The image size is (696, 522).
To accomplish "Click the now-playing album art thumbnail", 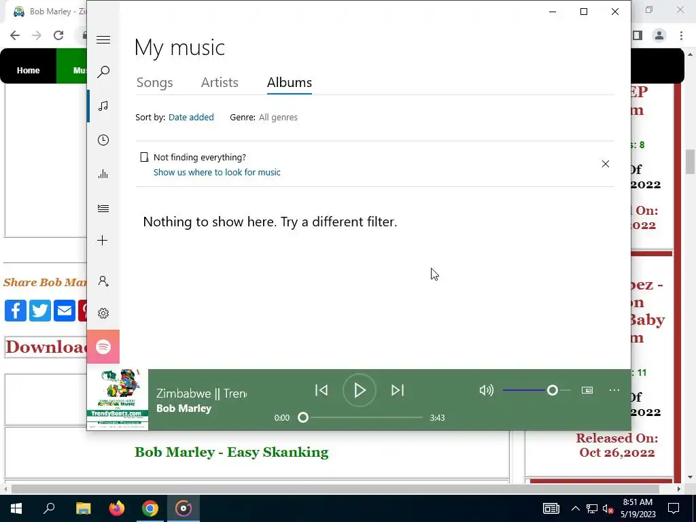I will pos(117,400).
